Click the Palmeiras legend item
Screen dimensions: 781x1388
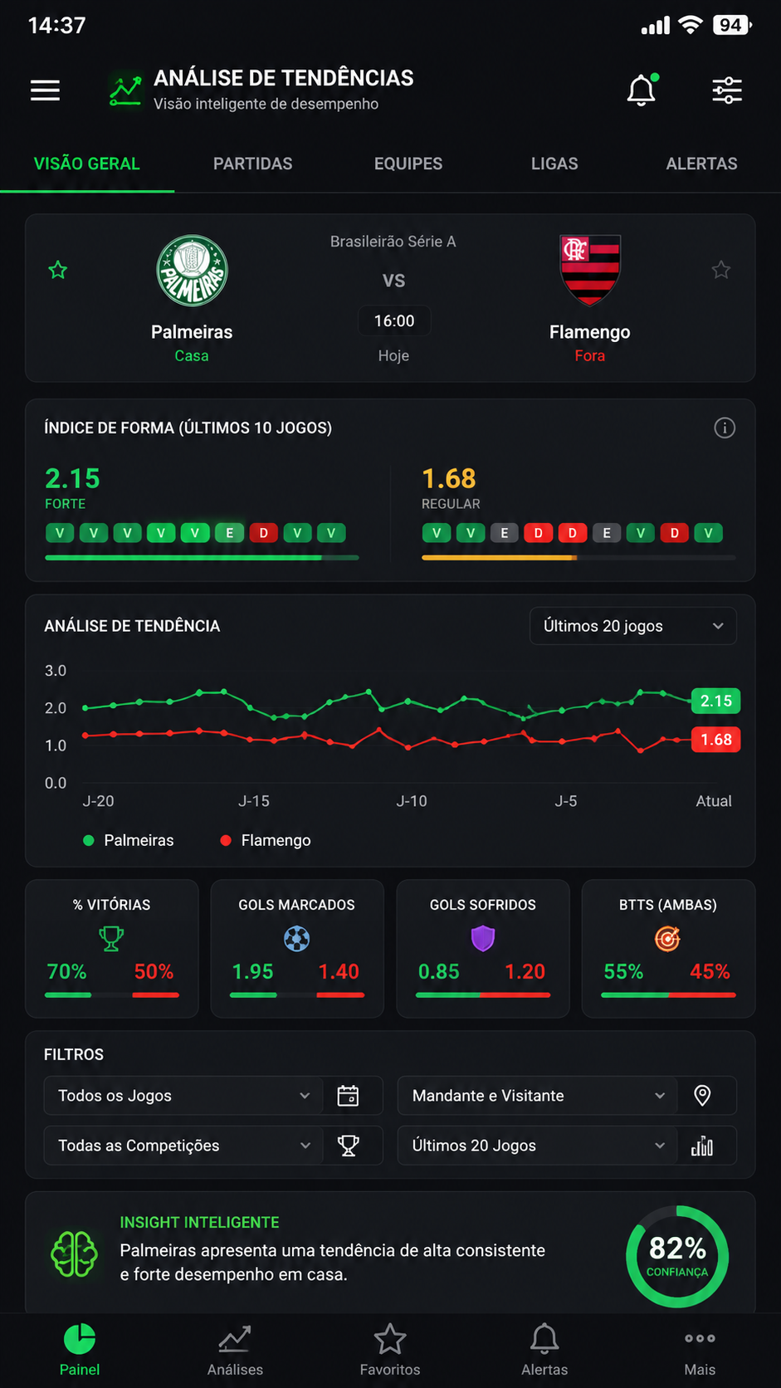pyautogui.click(x=129, y=840)
